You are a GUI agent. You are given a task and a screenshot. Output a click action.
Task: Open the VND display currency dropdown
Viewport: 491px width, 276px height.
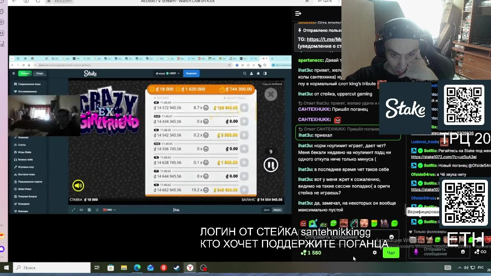[x=109, y=210]
